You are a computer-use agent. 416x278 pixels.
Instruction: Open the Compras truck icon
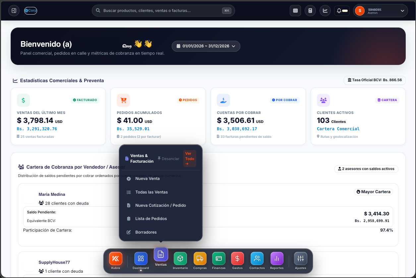coord(200,258)
